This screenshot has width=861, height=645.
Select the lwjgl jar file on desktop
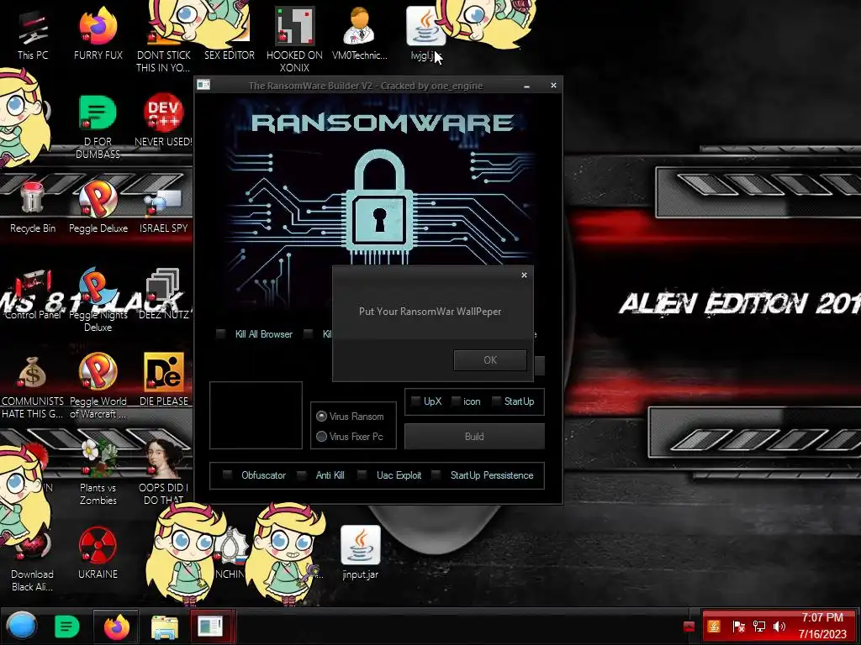coord(424,34)
